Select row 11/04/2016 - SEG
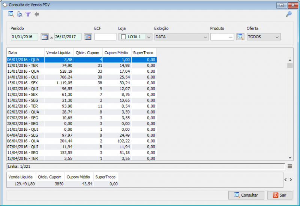The width and height of the screenshot is (300, 206). click(82, 153)
